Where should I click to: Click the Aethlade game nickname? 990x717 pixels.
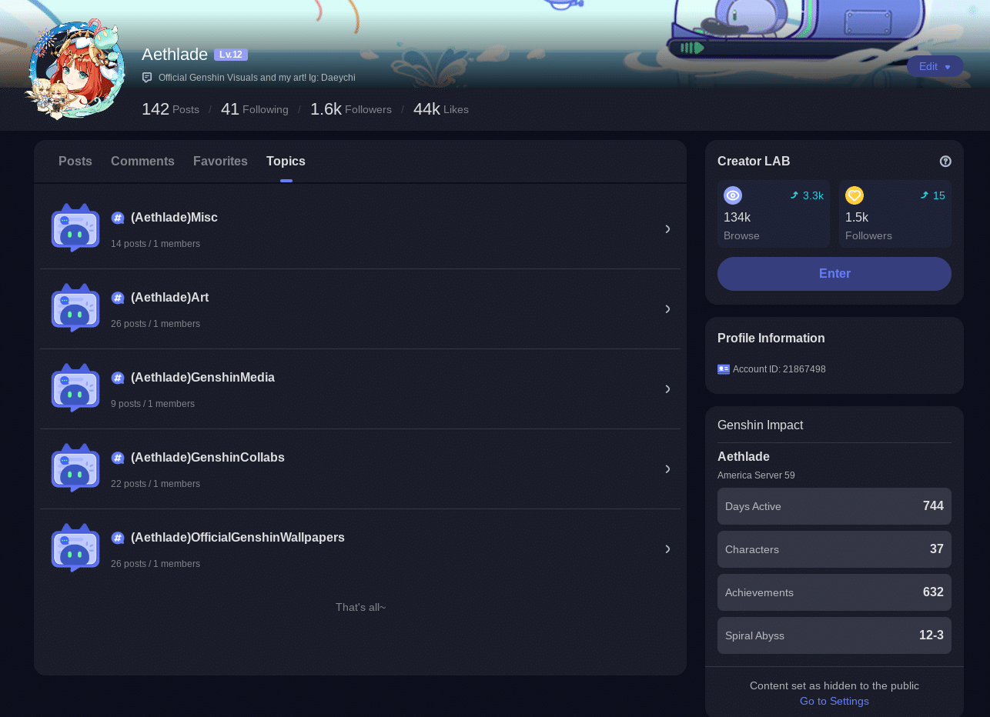[744, 456]
